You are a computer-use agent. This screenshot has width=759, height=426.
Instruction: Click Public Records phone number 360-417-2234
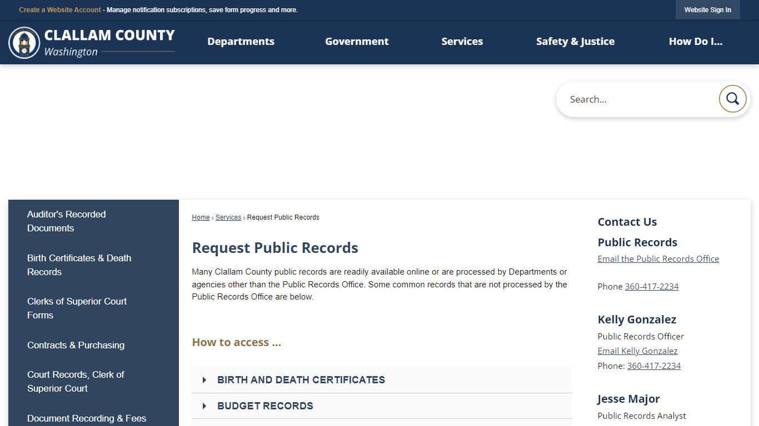(652, 286)
